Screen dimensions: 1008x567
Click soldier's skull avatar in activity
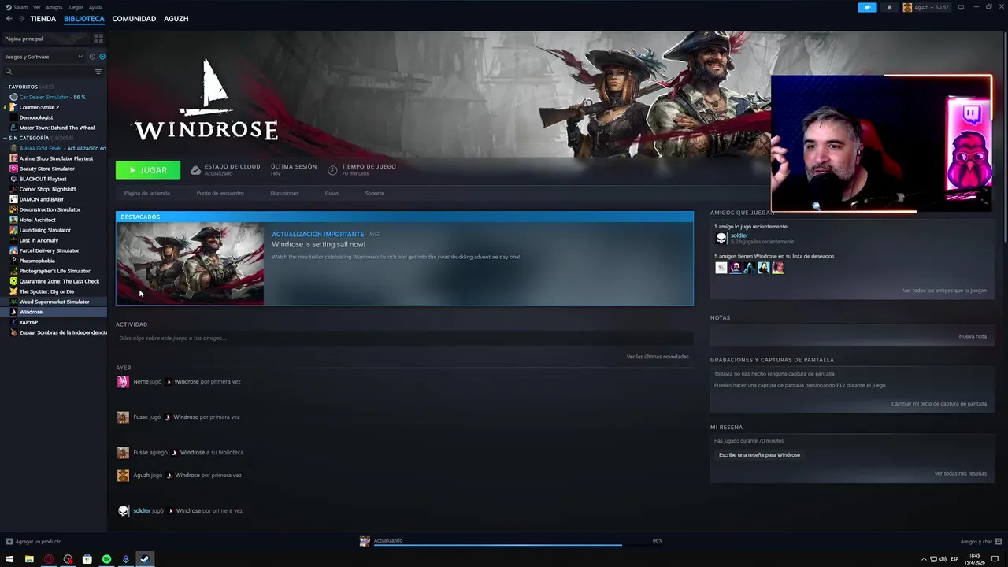(123, 511)
